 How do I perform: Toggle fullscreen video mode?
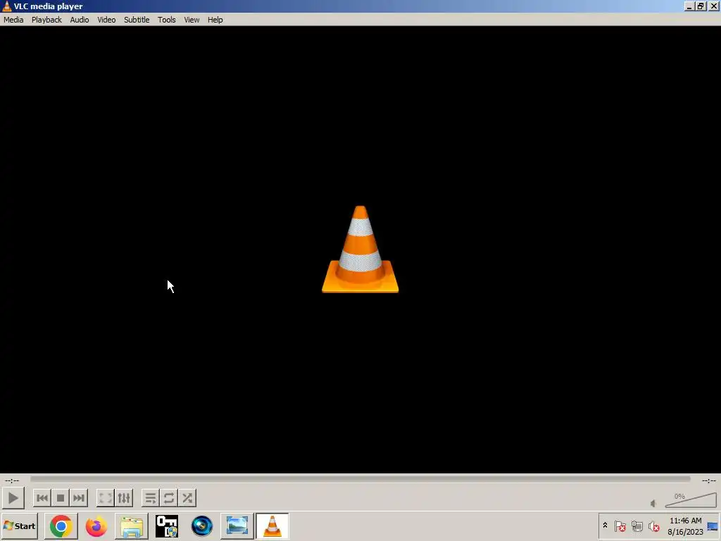point(106,498)
